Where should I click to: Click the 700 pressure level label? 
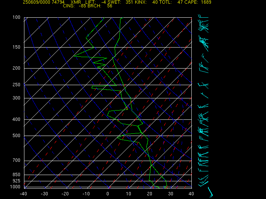tap(16, 160)
